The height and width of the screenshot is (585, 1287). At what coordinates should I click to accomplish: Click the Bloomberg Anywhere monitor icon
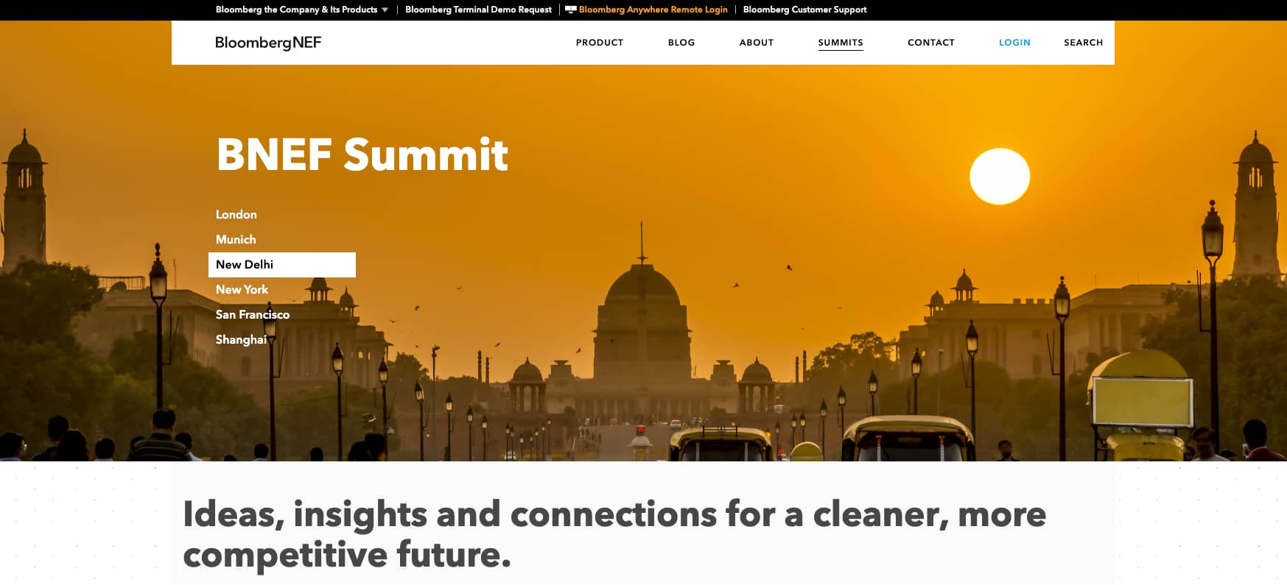tap(570, 10)
